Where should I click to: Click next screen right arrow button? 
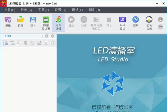[x=53, y=36]
